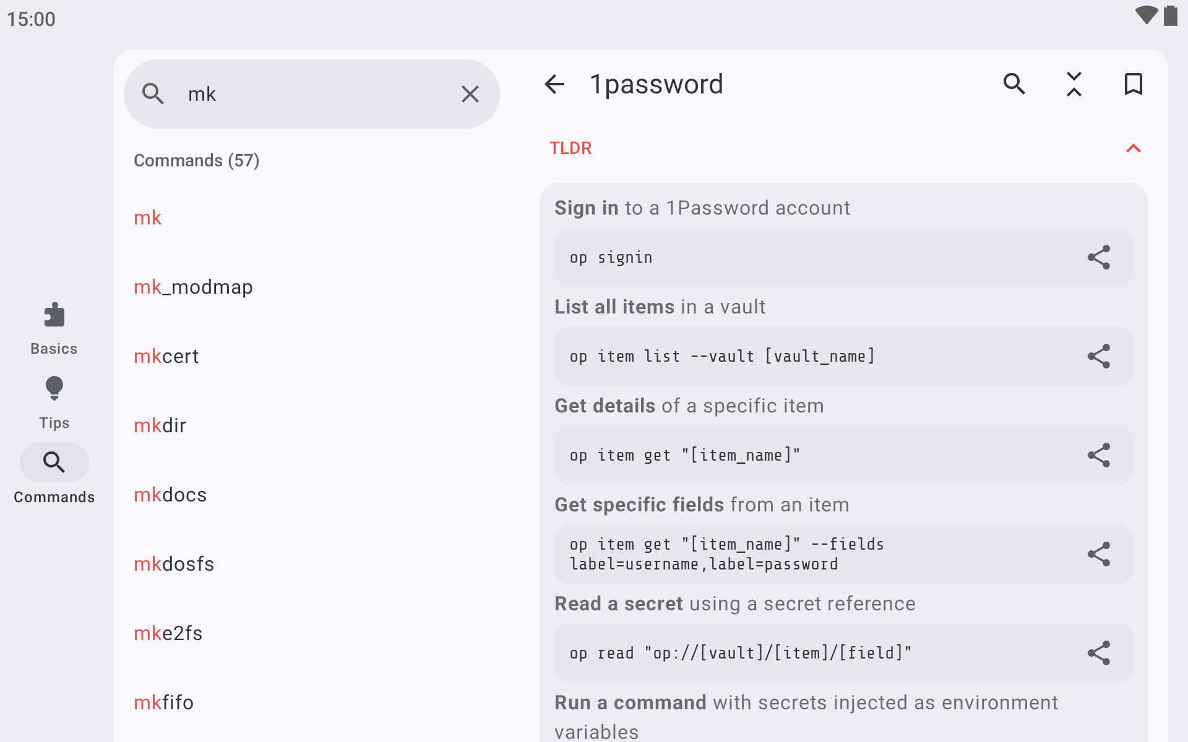Share the 'op item get "[item_name]"' command

[x=1099, y=455]
